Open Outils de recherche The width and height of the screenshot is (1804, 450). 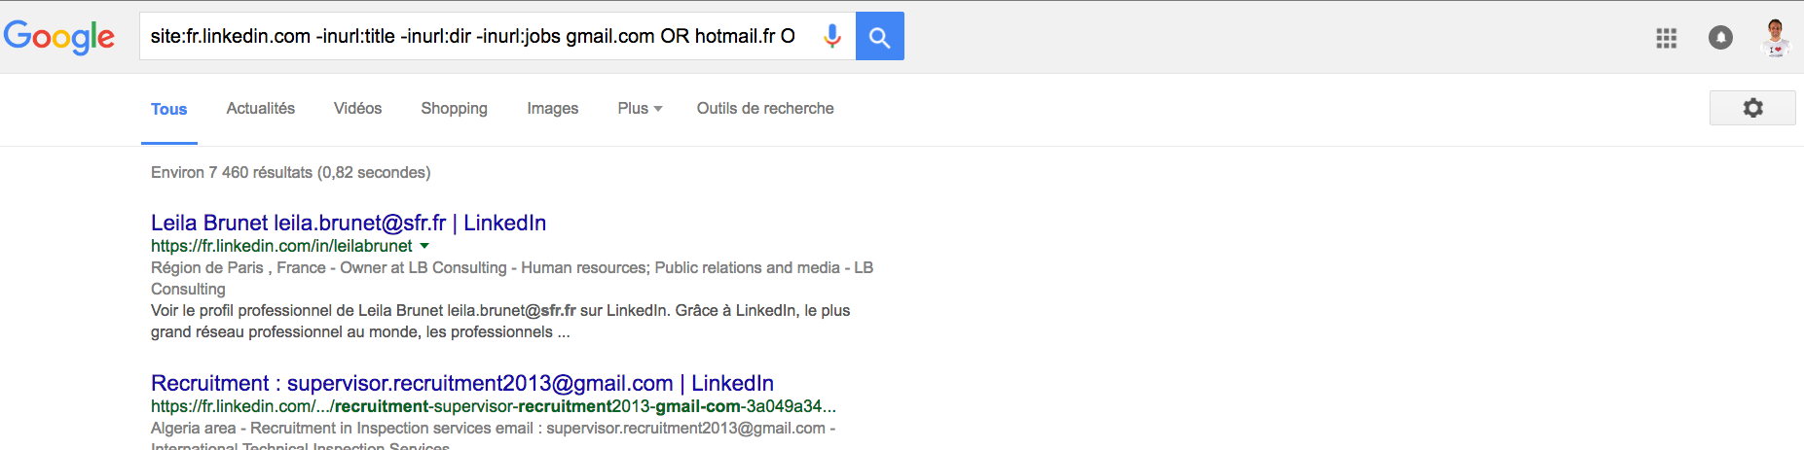[x=765, y=109]
